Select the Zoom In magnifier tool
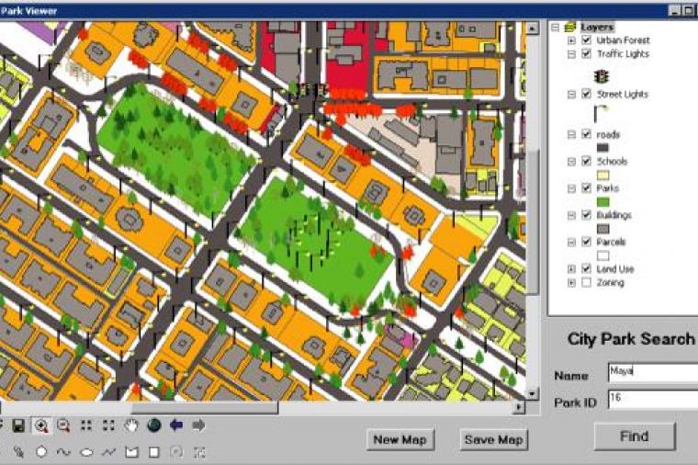This screenshot has width=698, height=465. 41,425
